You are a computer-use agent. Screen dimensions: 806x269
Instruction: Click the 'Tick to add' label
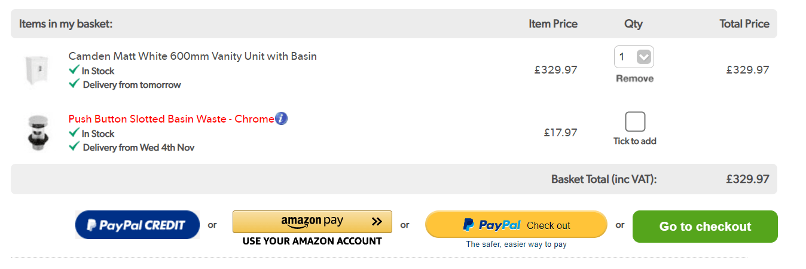coord(634,141)
